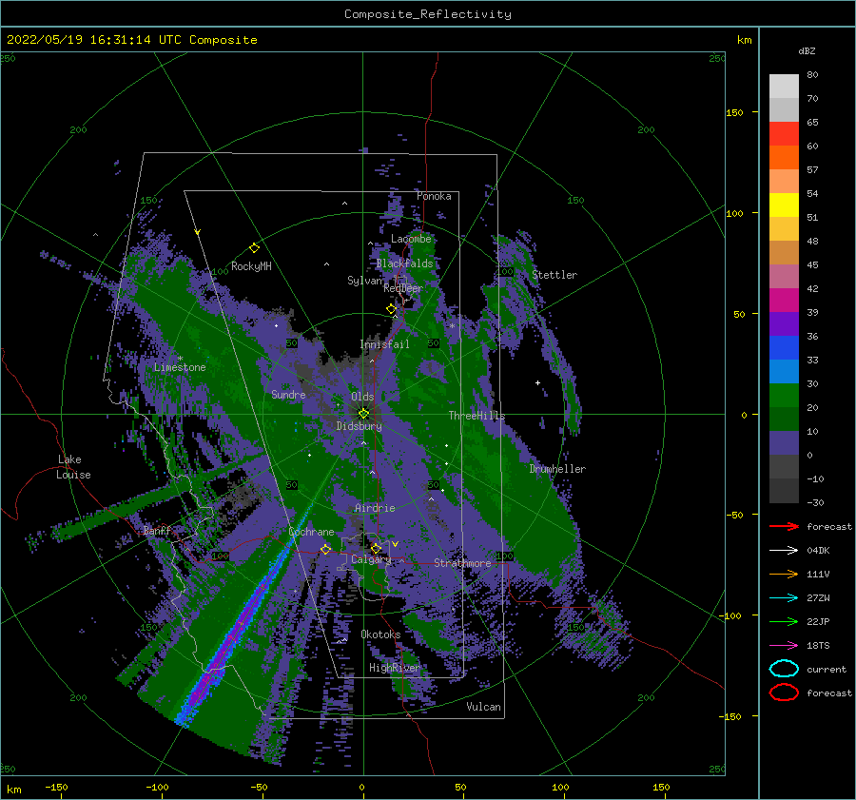Click the Lake Louise label
This screenshot has width=856, height=800.
point(73,467)
